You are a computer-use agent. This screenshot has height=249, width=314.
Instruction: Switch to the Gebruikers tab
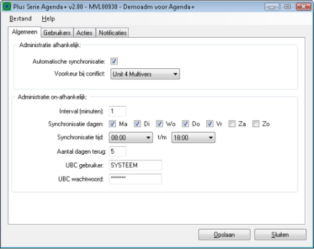pyautogui.click(x=57, y=33)
